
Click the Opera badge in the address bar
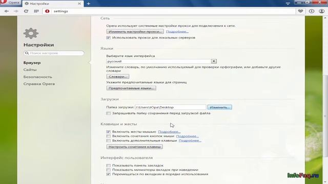(x=47, y=11)
